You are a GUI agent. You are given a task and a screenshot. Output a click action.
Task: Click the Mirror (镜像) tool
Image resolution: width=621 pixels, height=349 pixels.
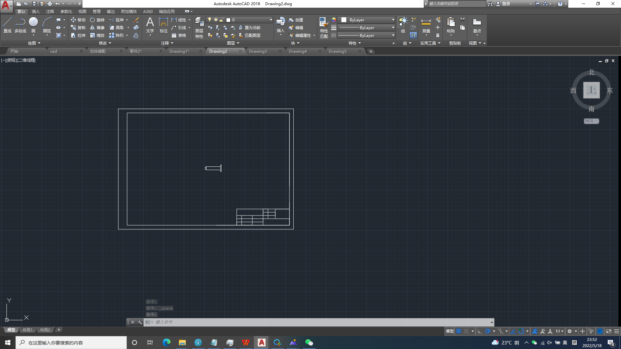coord(97,28)
